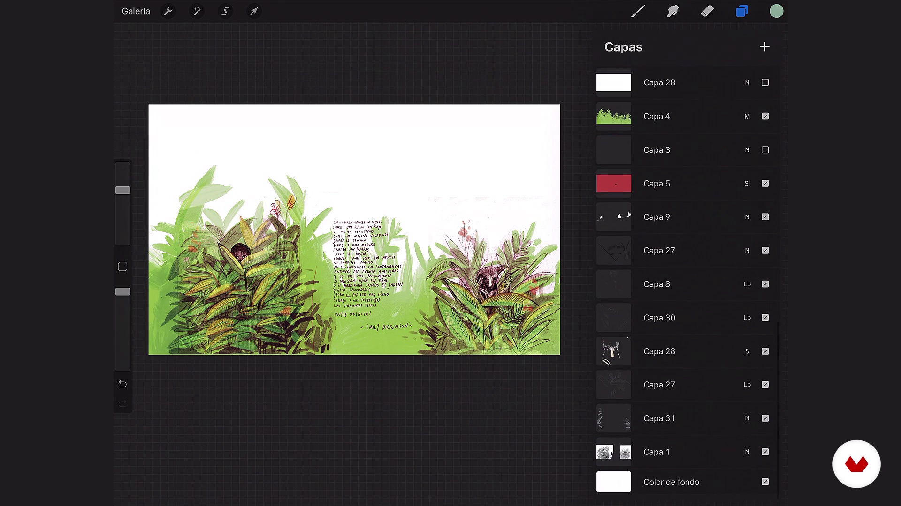
Task: Hide the Capa 30 layer
Action: coord(765,318)
